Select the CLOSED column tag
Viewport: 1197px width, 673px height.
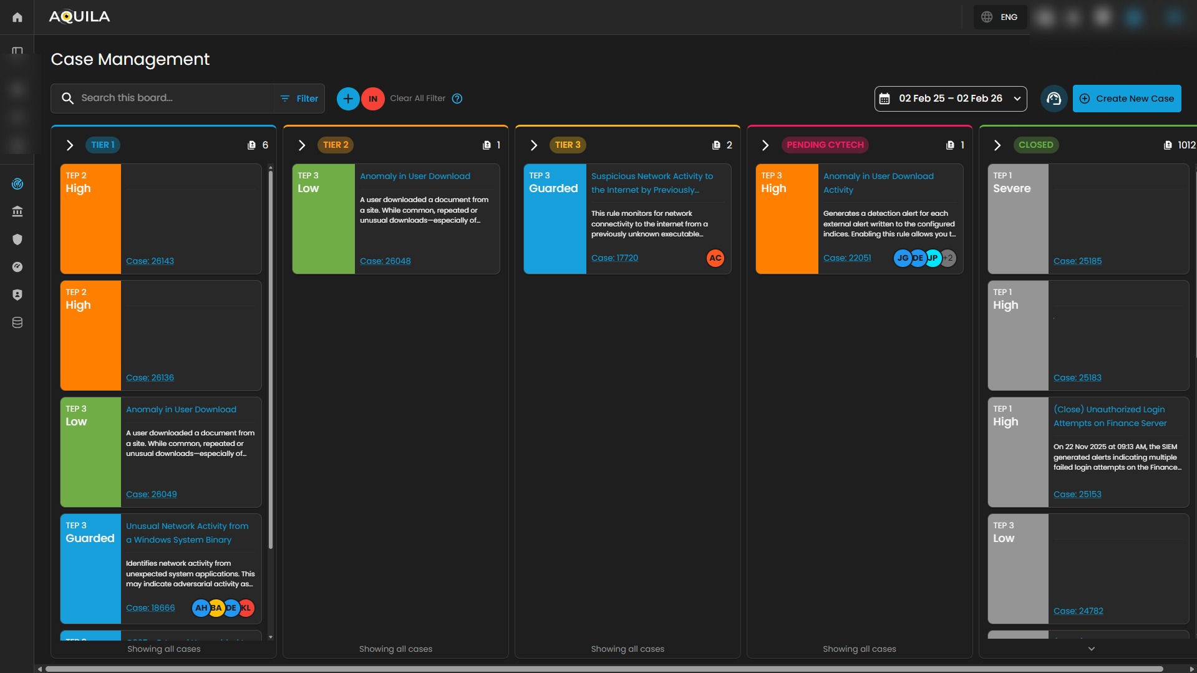point(1035,145)
